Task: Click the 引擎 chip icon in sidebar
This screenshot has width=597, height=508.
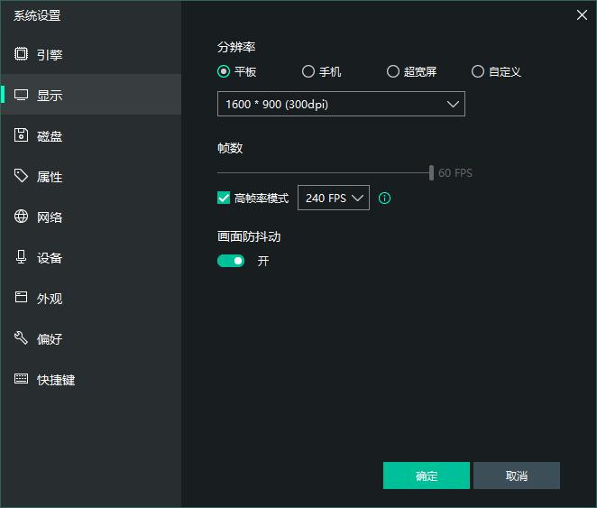Action: pyautogui.click(x=21, y=54)
